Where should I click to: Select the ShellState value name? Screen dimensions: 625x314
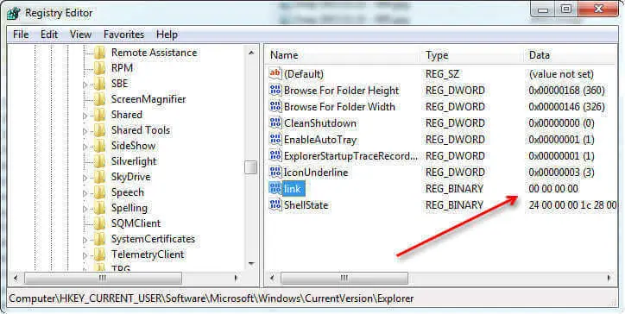pyautogui.click(x=306, y=205)
